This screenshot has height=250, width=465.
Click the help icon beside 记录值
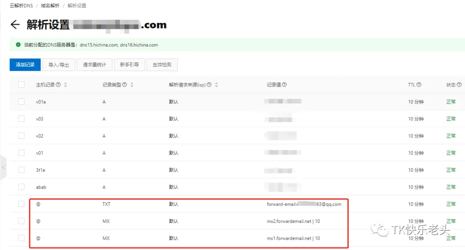[284, 85]
